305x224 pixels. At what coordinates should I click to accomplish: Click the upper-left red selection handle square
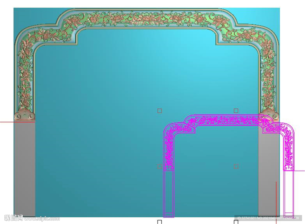(160, 111)
